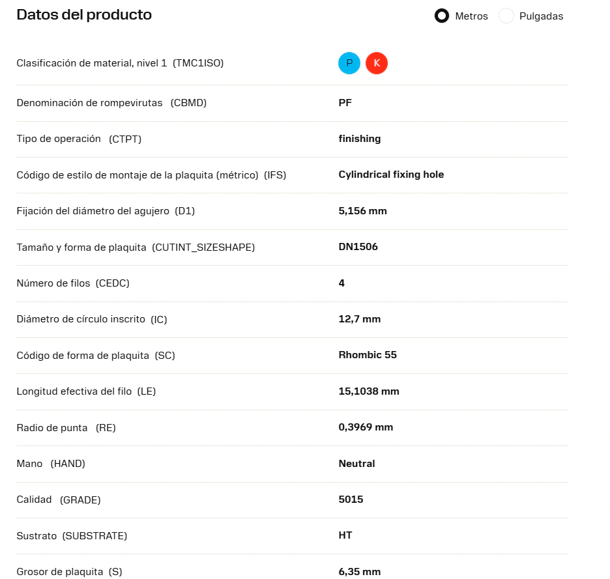Screen dimensions: 610x579
Task: Click the Rhombic 55 shape value
Action: [x=368, y=355]
